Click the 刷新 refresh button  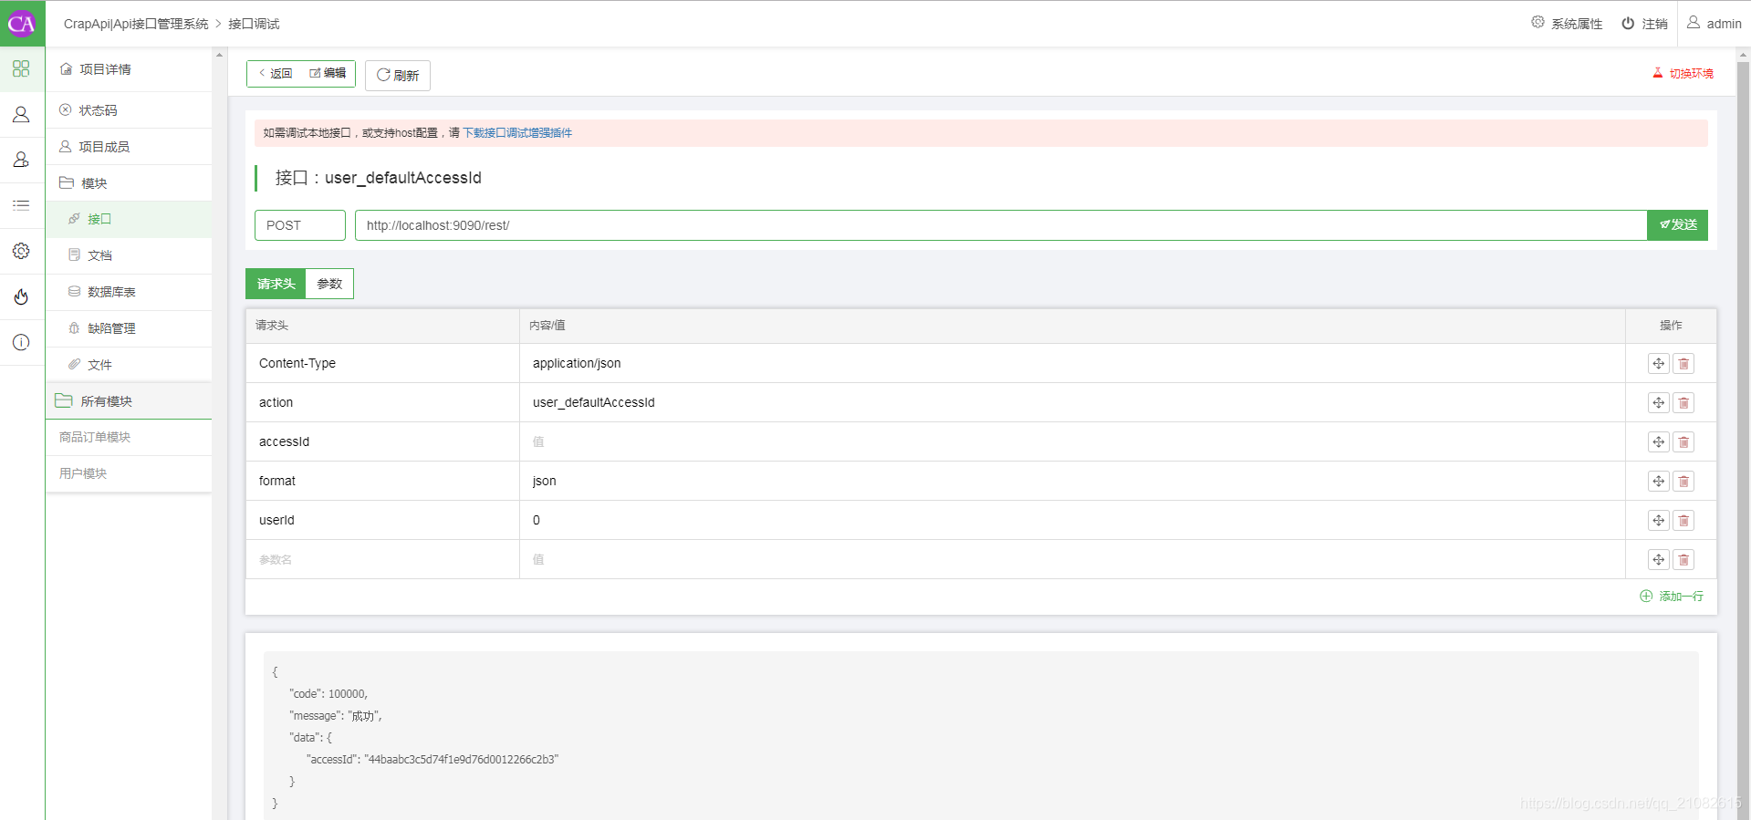pos(398,75)
